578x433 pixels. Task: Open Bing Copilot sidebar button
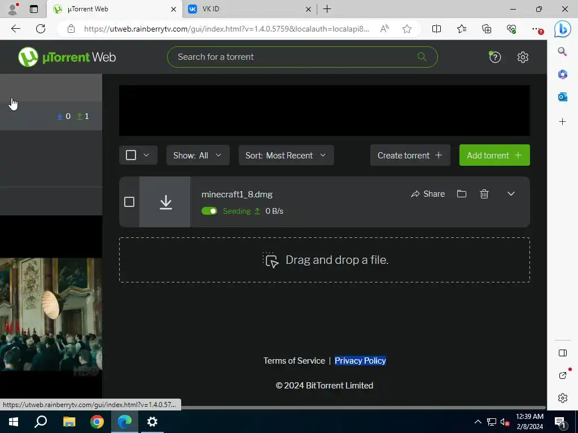(x=563, y=29)
